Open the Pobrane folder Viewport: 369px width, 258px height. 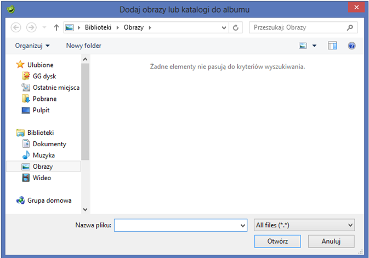[44, 99]
